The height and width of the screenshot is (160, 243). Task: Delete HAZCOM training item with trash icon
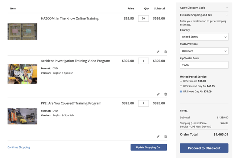pos(166,52)
